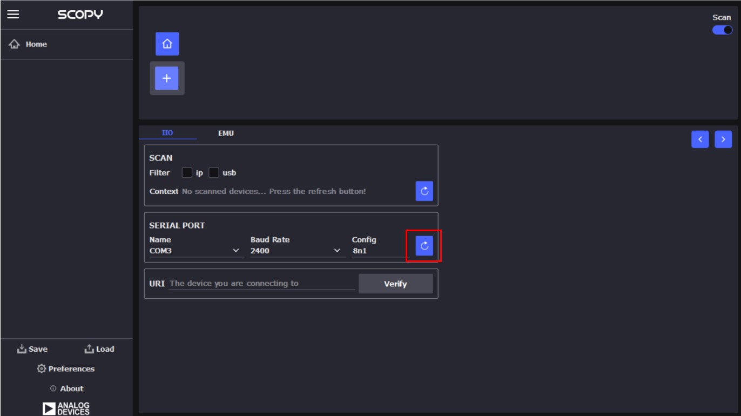Select the Home device icon
This screenshot has height=416, width=741.
(x=167, y=44)
